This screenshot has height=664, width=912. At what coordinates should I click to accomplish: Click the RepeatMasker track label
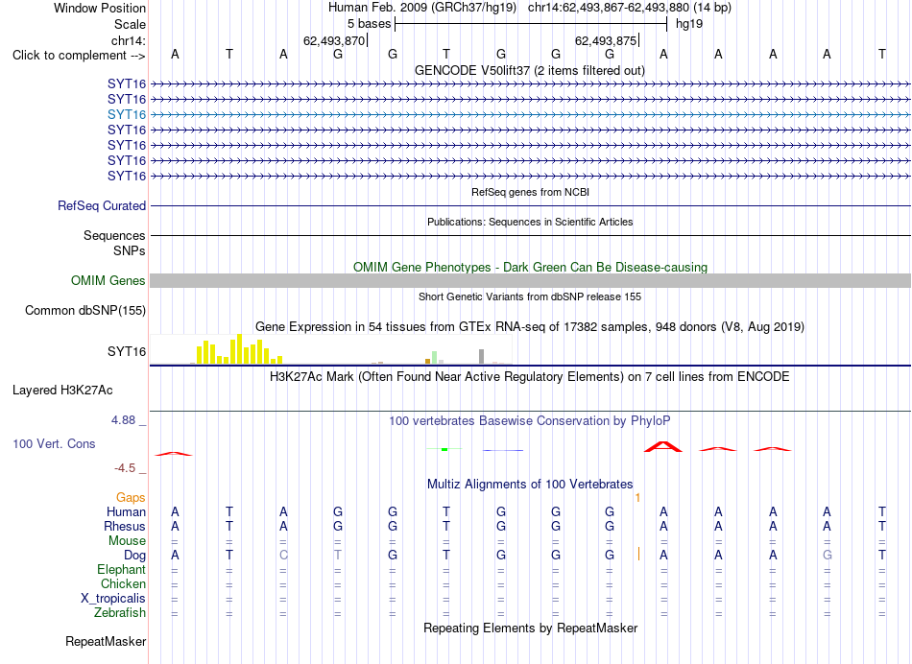106,642
